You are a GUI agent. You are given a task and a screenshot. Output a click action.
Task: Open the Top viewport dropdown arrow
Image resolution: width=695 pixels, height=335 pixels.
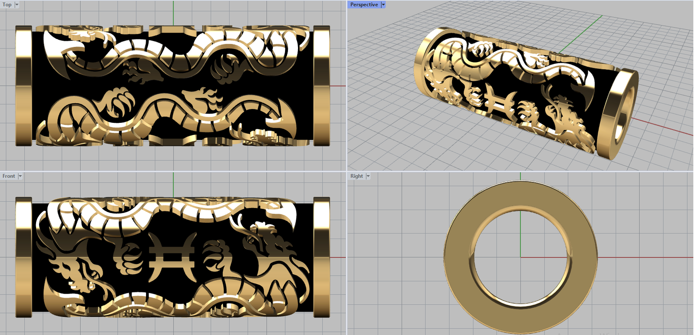(x=17, y=5)
